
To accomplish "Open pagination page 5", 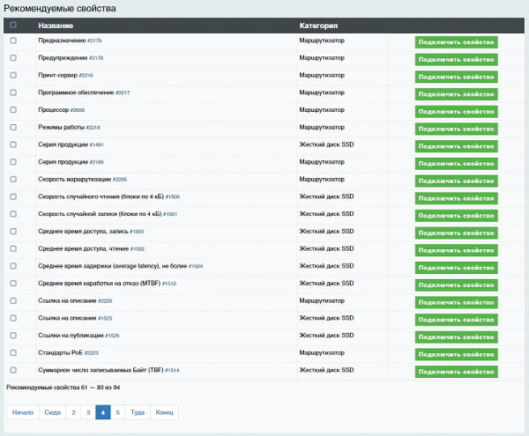I will pyautogui.click(x=117, y=411).
